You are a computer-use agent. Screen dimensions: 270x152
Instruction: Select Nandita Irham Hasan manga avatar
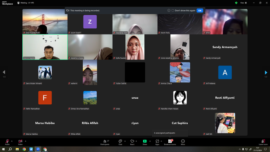point(180,98)
